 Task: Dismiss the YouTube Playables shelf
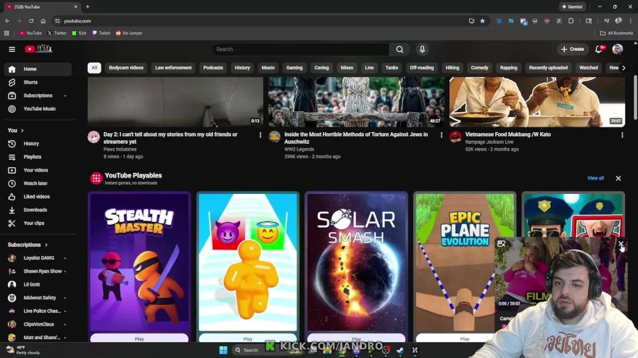[618, 178]
